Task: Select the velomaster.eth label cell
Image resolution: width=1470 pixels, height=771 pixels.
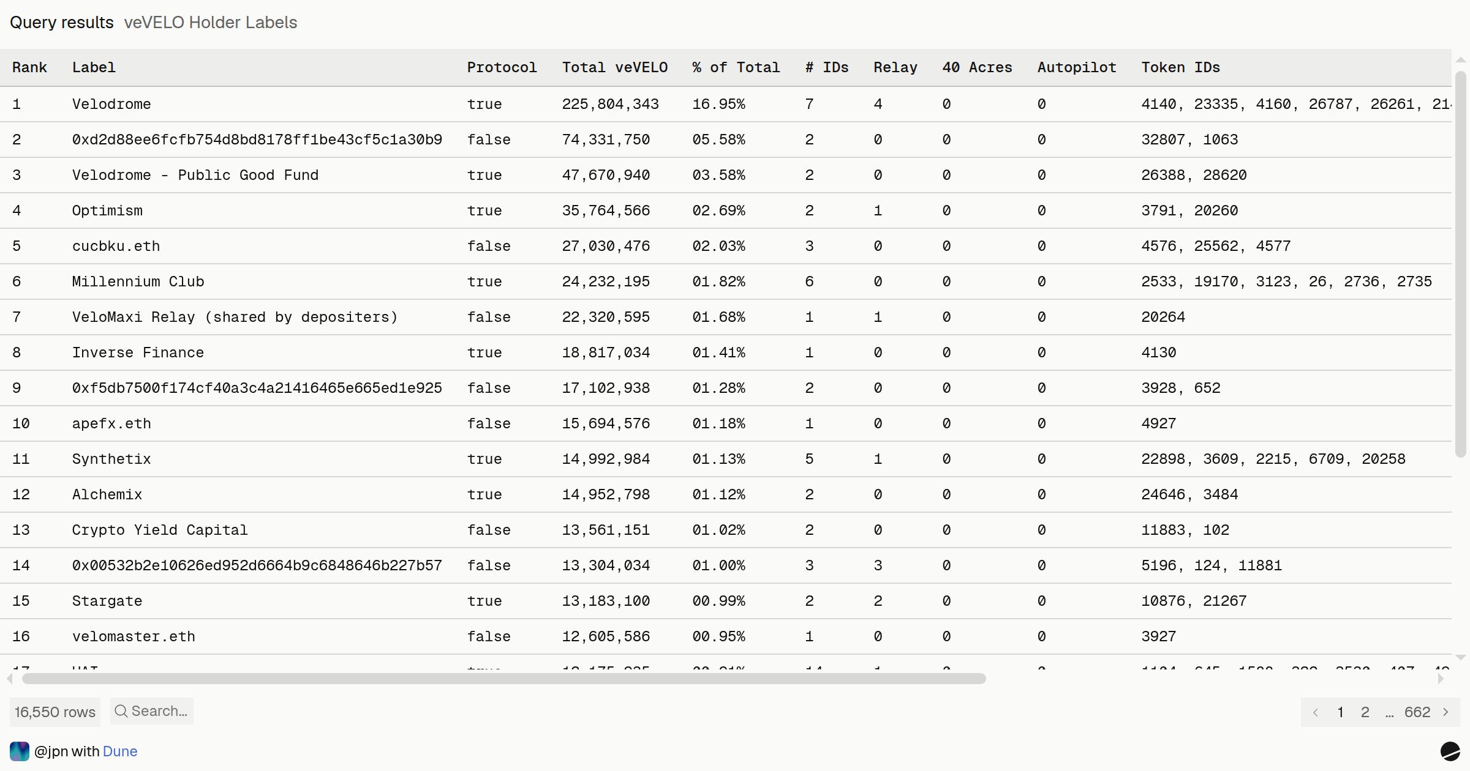Action: click(134, 636)
